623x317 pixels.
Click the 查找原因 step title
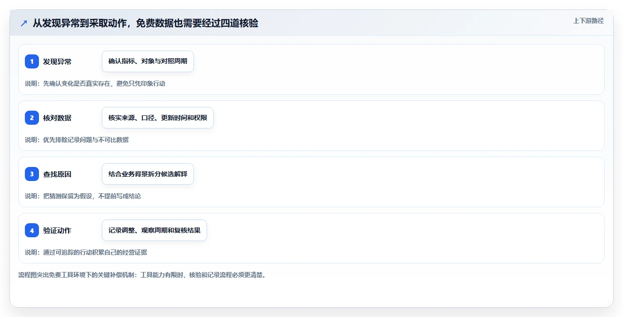tap(57, 174)
